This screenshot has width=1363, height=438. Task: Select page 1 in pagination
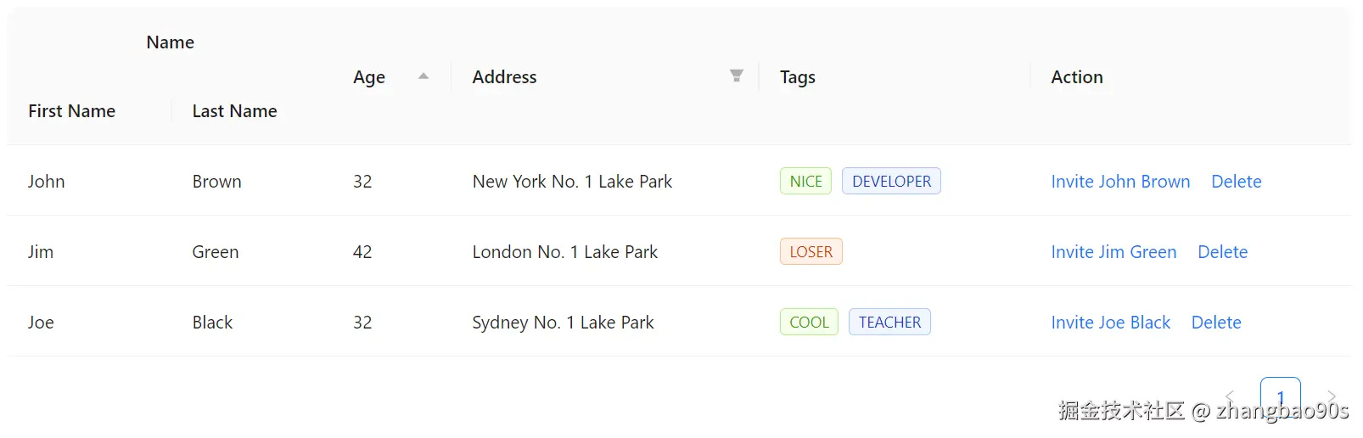coord(1280,396)
